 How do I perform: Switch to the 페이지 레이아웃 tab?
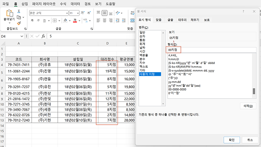pyautogui.click(x=44, y=4)
